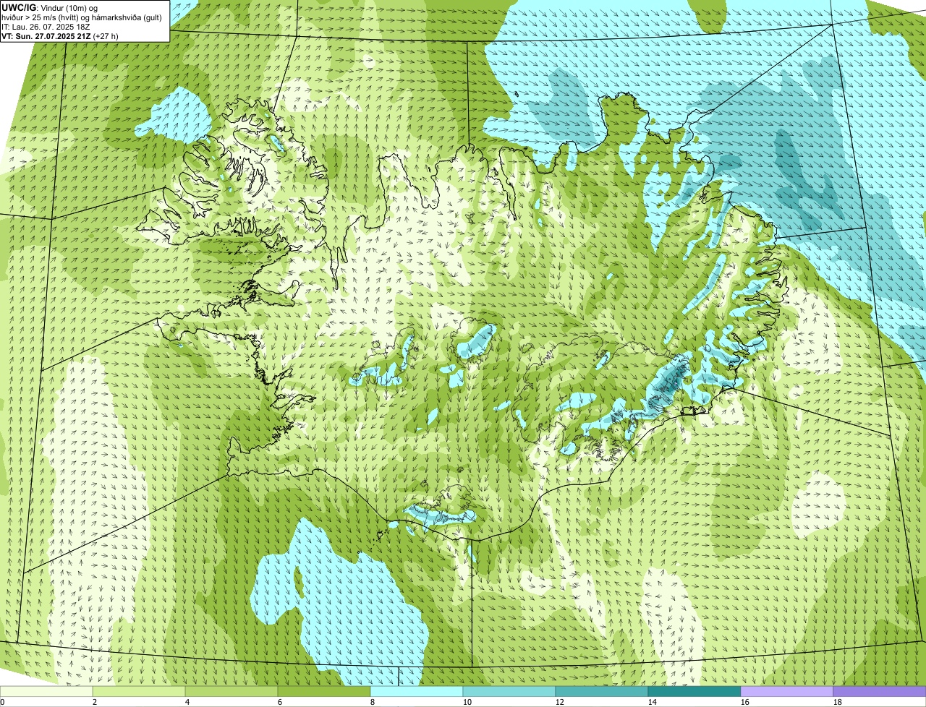This screenshot has height=707, width=926.
Task: Select the 8–10 m/s light cyan swatch
Action: (x=417, y=691)
